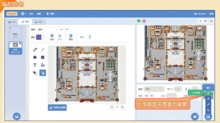Open the 教程 (Tutorials) item
The image size is (220, 123).
coord(50,14)
